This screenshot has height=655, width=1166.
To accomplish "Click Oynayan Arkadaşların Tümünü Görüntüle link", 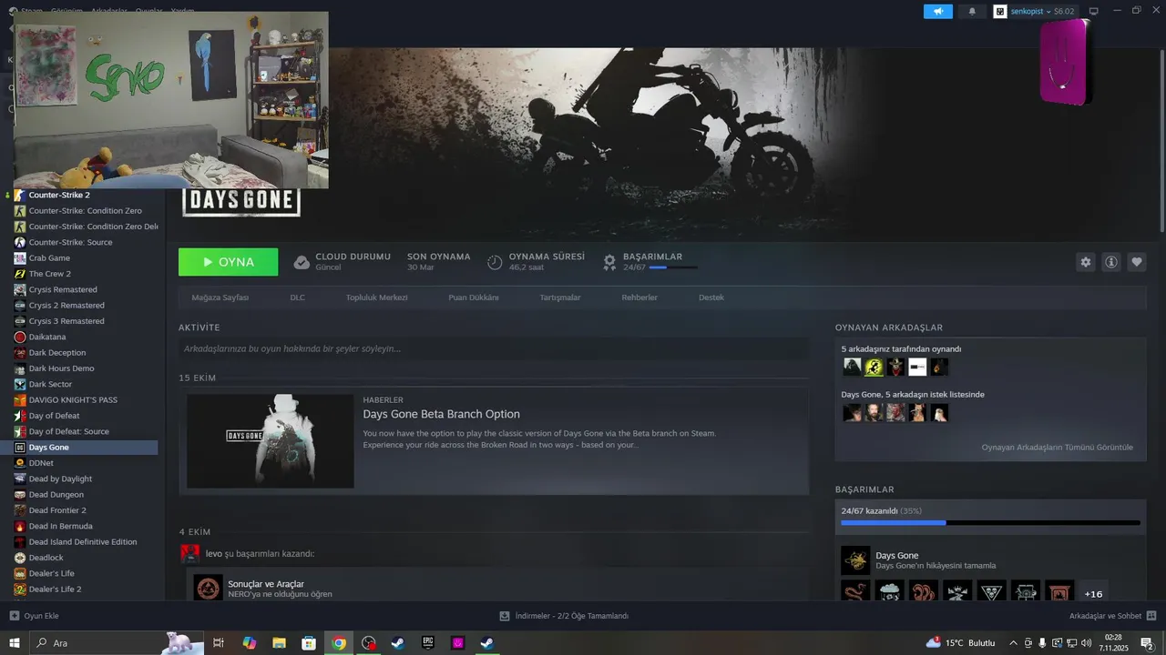I will 1057,447.
